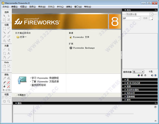Screen dimensions: 159x124
Task: Select the Hotspot tool in Web section
Action: [4, 66]
